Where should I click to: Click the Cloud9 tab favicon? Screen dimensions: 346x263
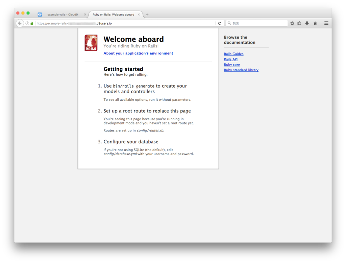(x=40, y=15)
